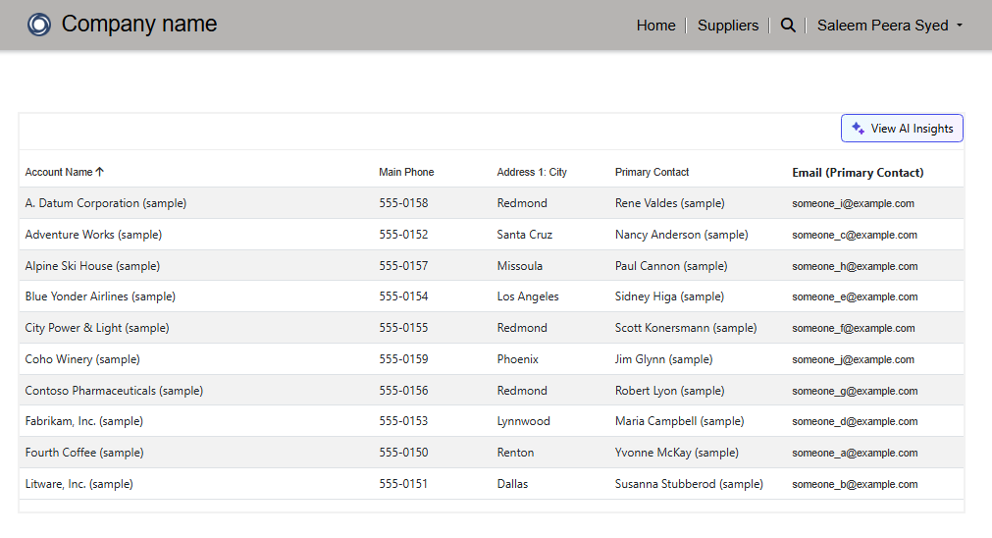The width and height of the screenshot is (992, 538).
Task: Sort by Account Name column header
Action: [59, 172]
